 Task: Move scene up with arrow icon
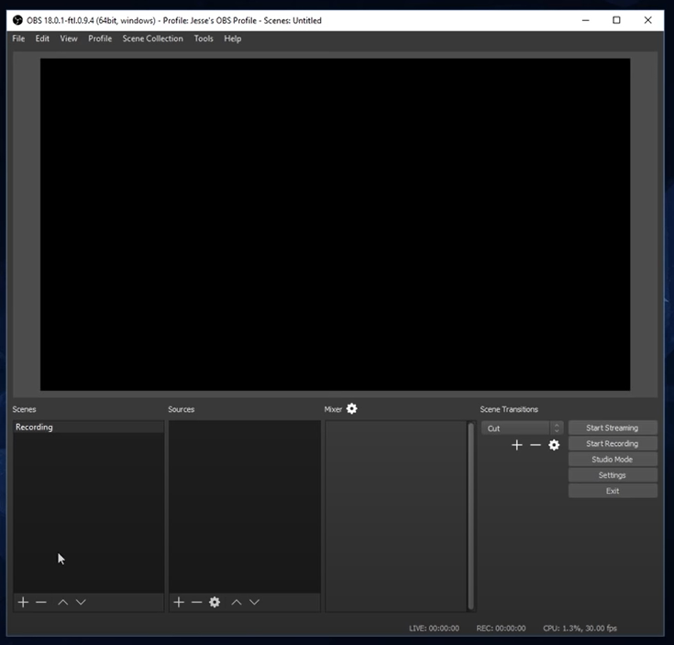click(x=63, y=602)
